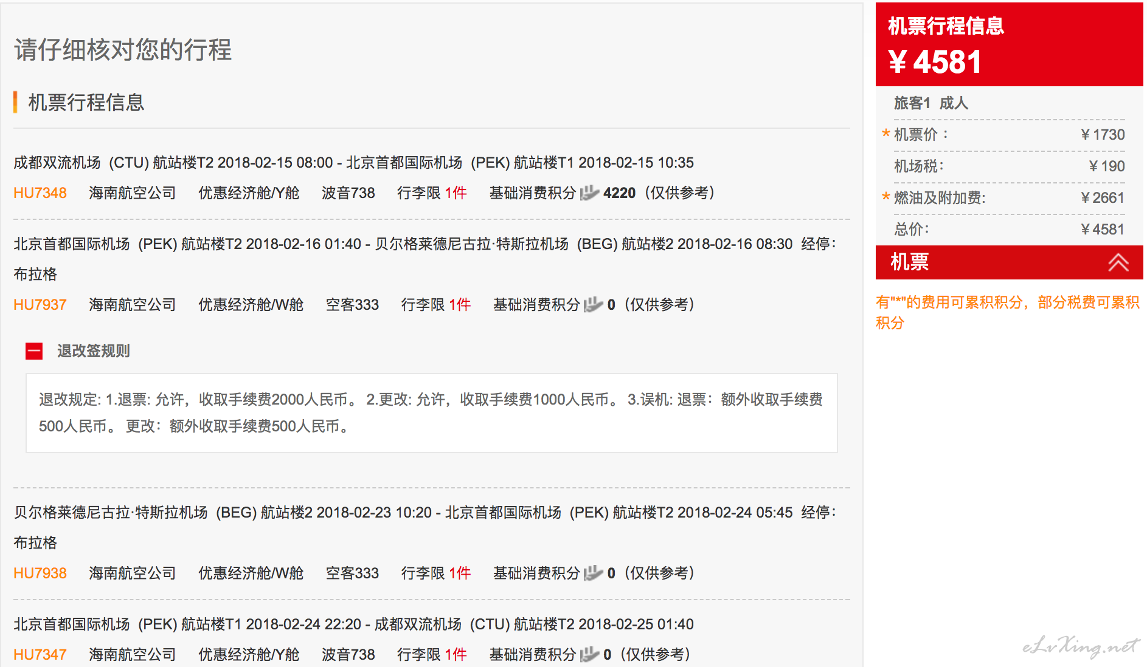Click the points icon in the HU7938 row
Image resolution: width=1147 pixels, height=667 pixels.
592,573
